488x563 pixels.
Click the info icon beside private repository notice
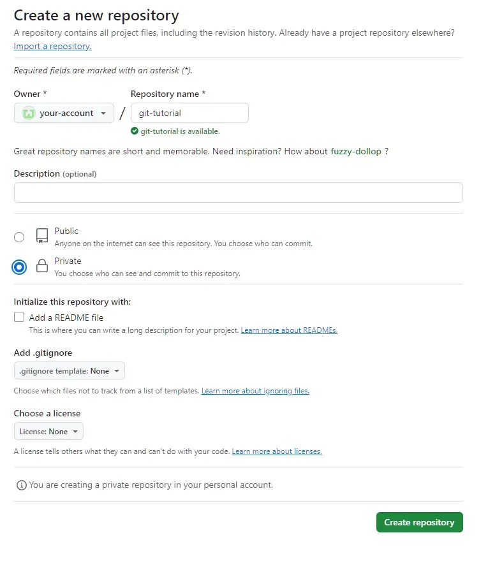(22, 485)
